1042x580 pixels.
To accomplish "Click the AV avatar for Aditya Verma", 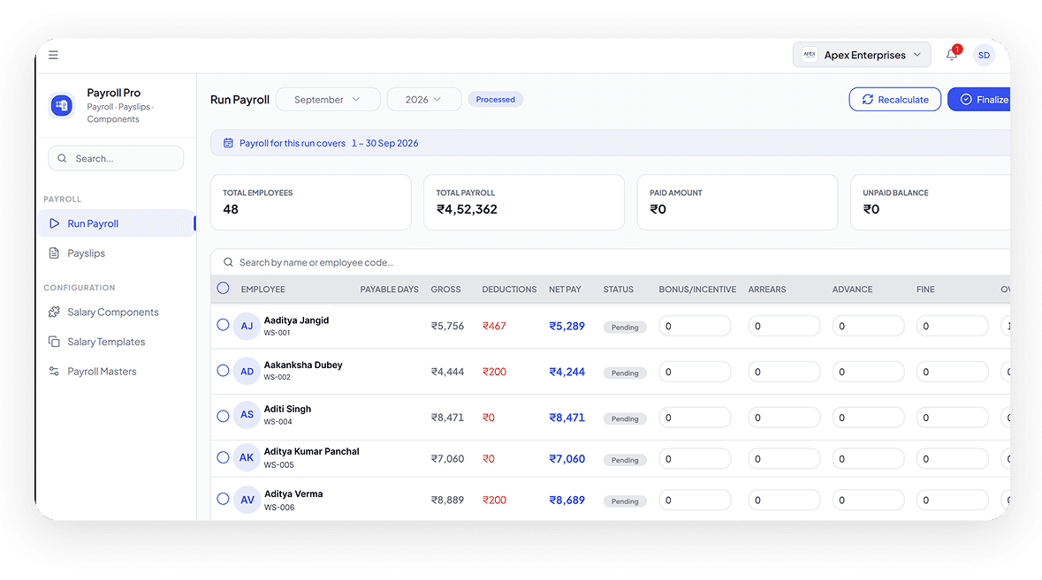I will (247, 500).
